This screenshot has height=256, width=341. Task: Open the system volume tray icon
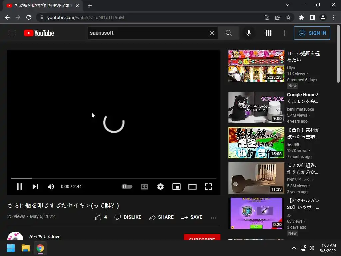coord(311,248)
